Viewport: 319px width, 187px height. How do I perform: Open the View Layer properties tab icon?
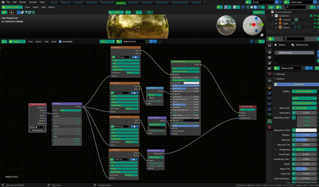click(270, 63)
